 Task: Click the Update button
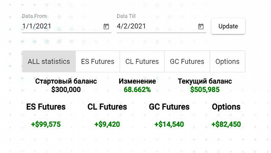228,26
